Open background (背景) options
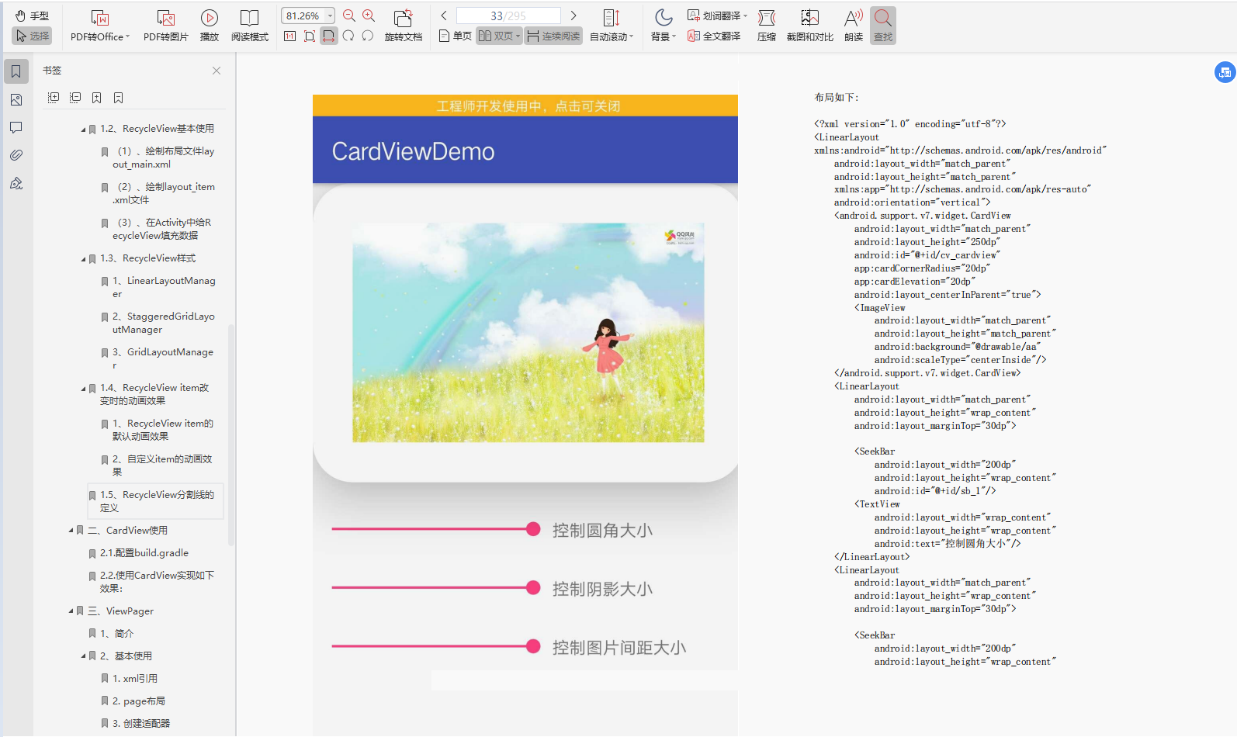The image size is (1237, 737). (x=664, y=26)
